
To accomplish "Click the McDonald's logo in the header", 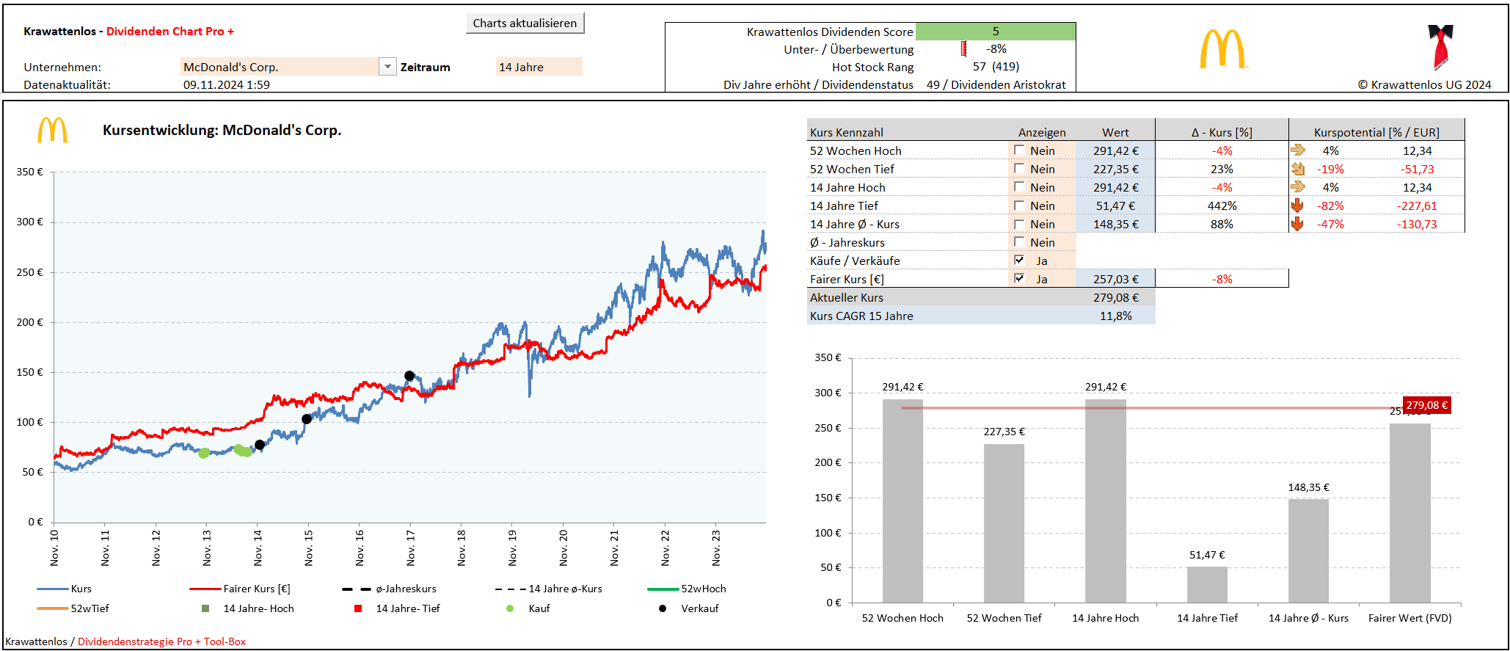I will coord(1223,49).
